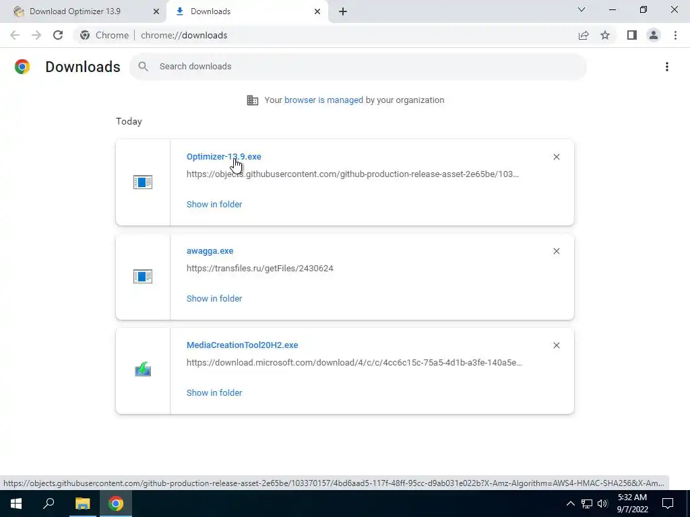Click the download.microsoft.com source URL
Image resolution: width=690 pixels, height=517 pixels.
pyautogui.click(x=354, y=363)
